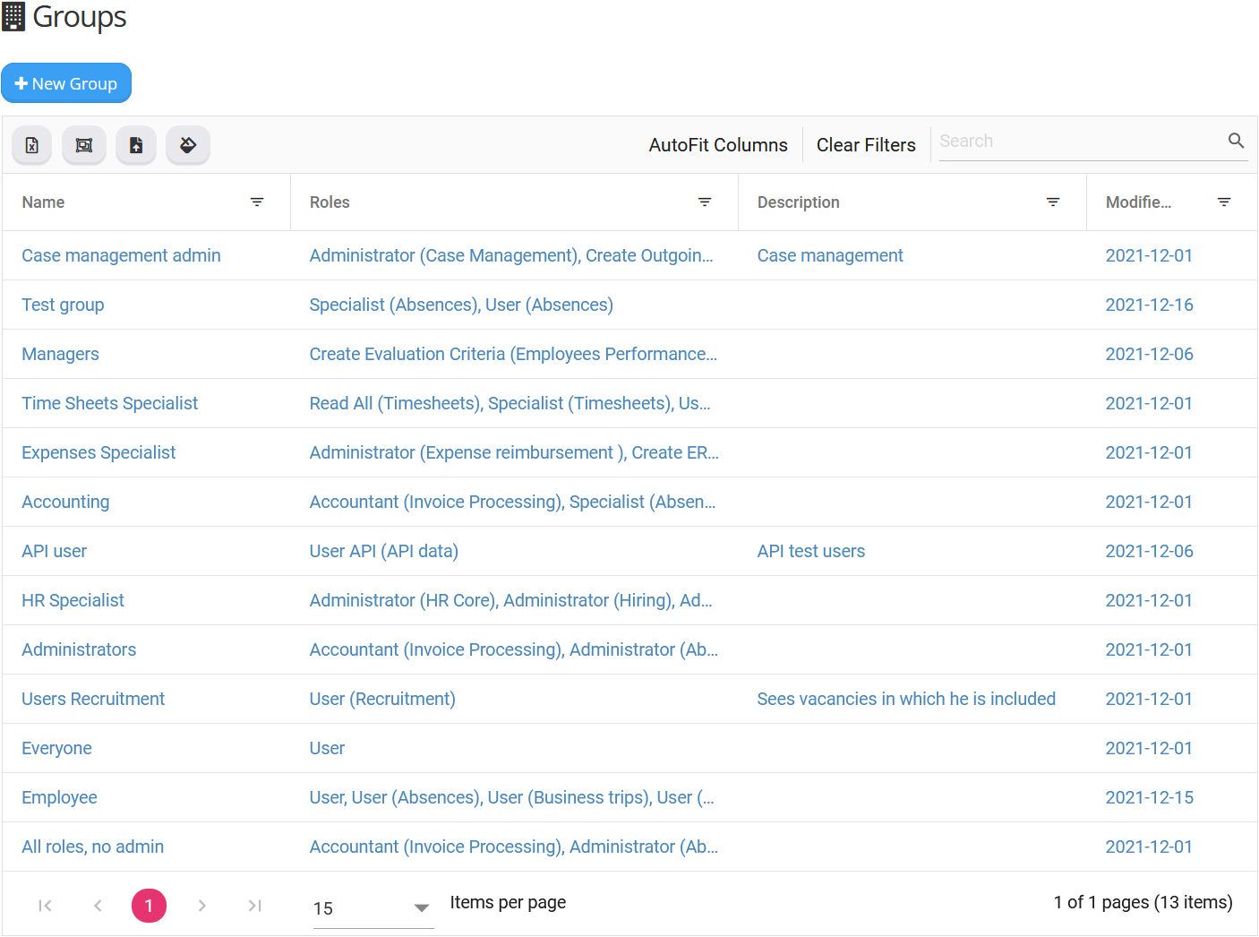This screenshot has height=937, width=1259.
Task: Click Clear Filters
Action: (866, 144)
